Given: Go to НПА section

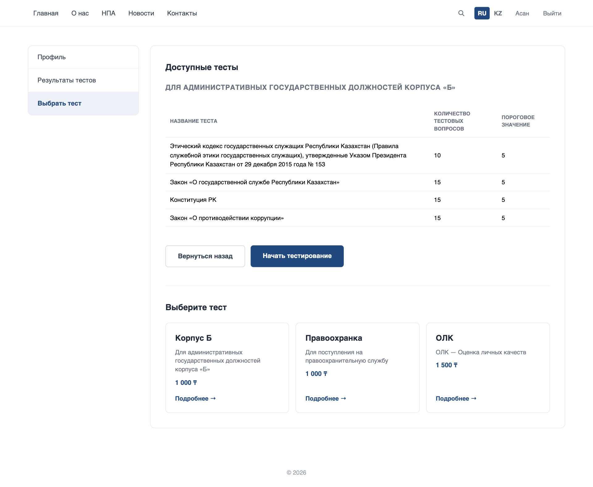Looking at the screenshot, I should [x=108, y=13].
